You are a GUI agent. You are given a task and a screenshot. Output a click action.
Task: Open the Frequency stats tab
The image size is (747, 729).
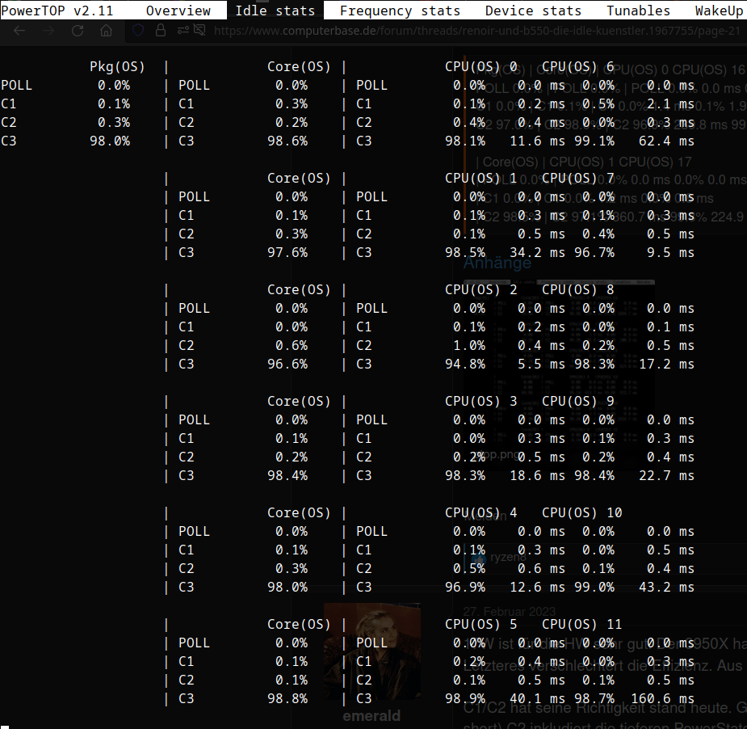tap(400, 11)
